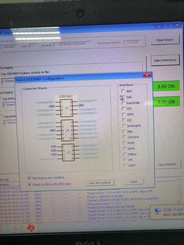184x245 pixels.
Task: Select log line 'Found 1 USB2ANY controller.'
Action: (x=105, y=196)
